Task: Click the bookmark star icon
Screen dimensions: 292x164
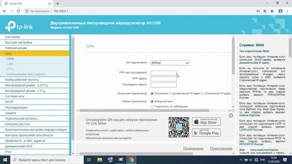Action: 272,11
